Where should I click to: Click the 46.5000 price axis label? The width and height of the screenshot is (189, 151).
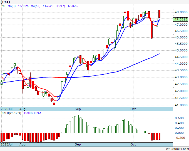point(181,31)
